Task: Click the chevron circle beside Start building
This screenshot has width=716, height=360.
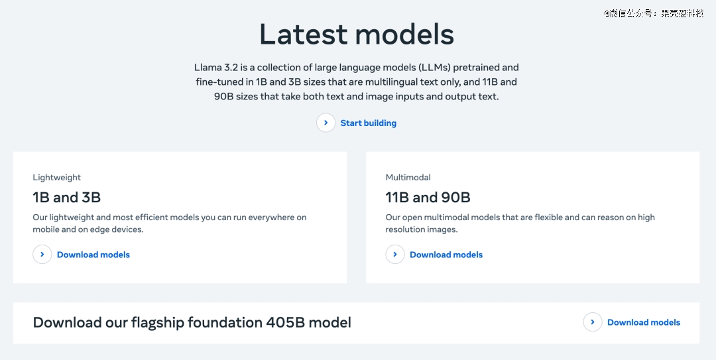Action: (x=326, y=123)
